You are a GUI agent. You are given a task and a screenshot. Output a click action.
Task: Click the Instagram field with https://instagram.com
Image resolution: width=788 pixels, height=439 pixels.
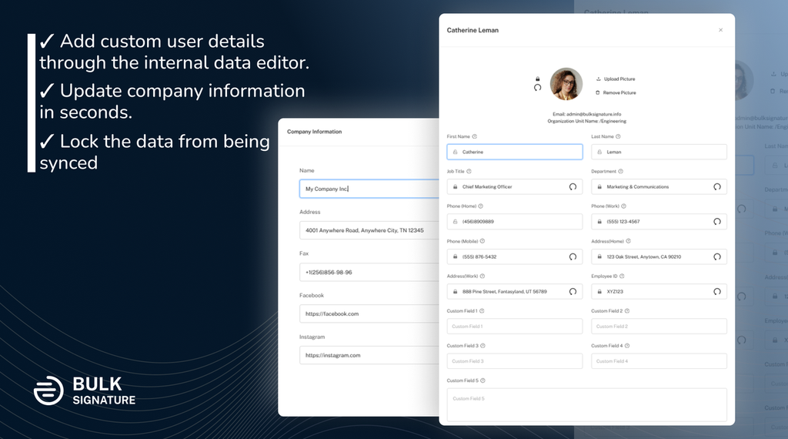[x=369, y=355]
